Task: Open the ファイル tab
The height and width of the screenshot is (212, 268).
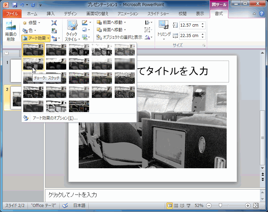Action: (12, 14)
